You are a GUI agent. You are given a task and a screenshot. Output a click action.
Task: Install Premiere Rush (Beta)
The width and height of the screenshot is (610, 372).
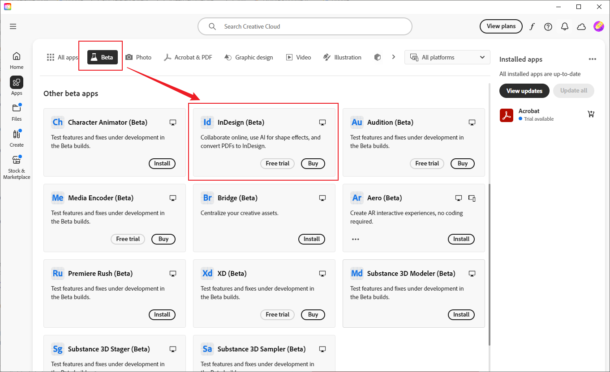(x=162, y=315)
